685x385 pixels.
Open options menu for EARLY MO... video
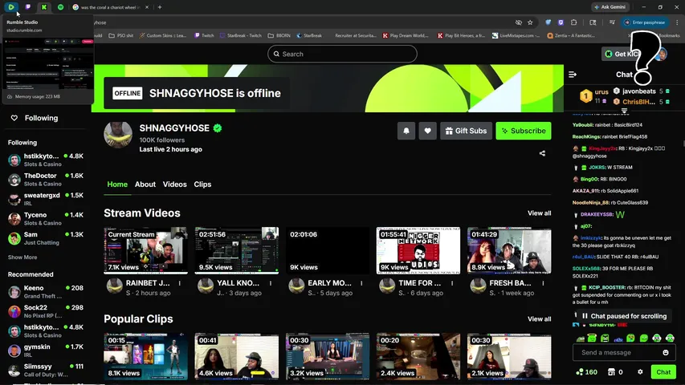361,283
